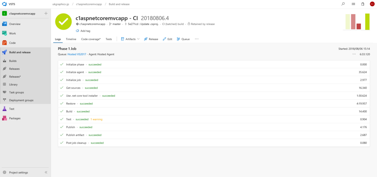Select Use .net core tool installer row
Viewport: 377px width, 177px height.
[214, 96]
